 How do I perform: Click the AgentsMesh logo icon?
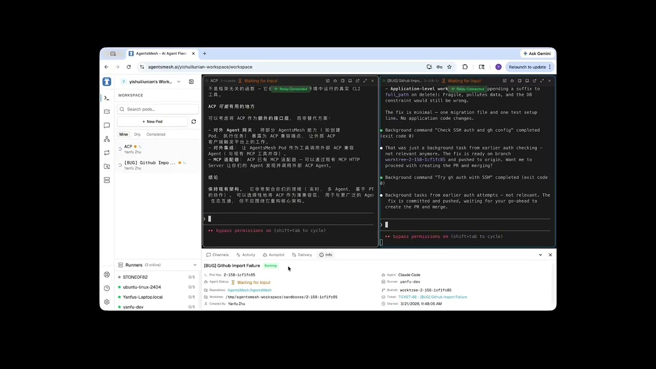tap(107, 81)
